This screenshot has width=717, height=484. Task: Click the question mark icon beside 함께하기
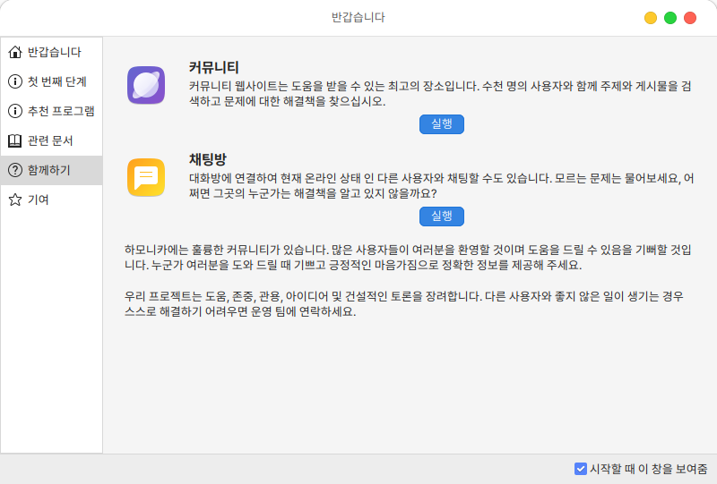tap(15, 170)
